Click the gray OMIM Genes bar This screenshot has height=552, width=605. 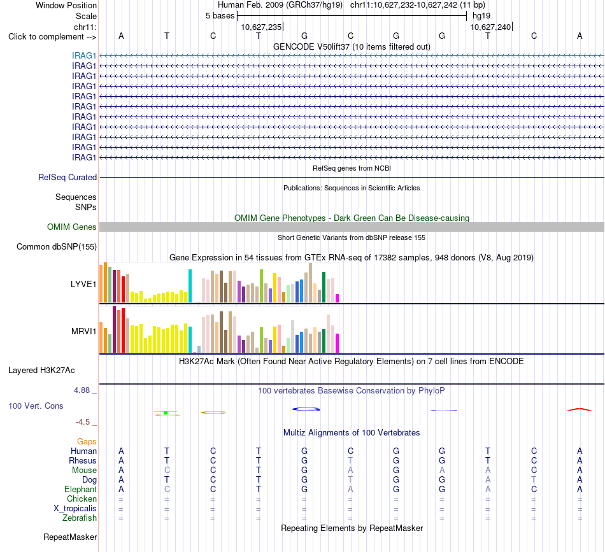coord(352,227)
